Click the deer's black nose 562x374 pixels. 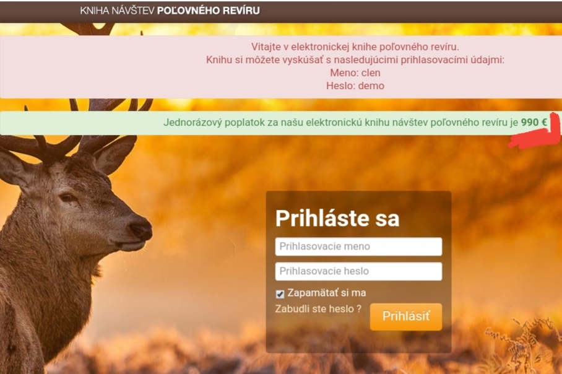click(x=140, y=228)
